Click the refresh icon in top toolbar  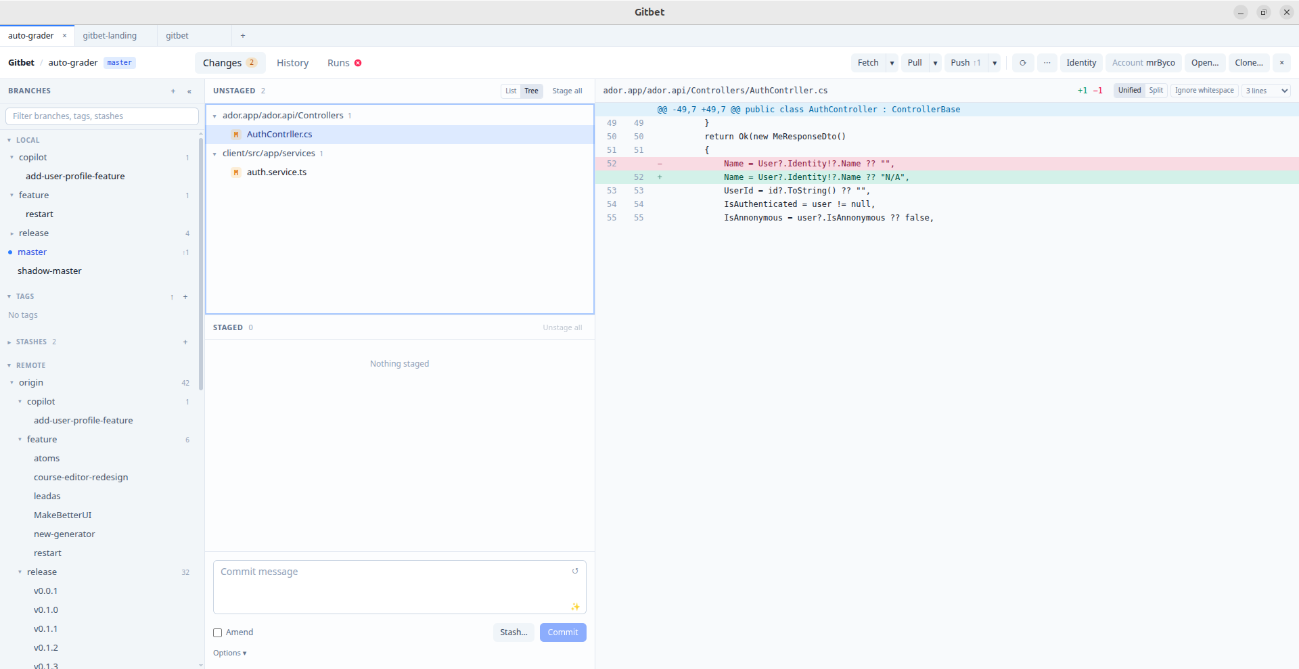1022,63
